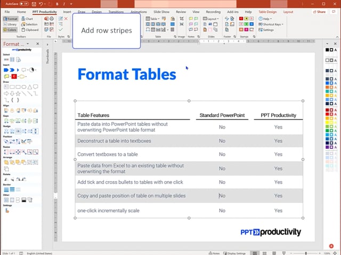Click the Chart toolbar button
The width and height of the screenshot is (341, 255).
coord(27,19)
